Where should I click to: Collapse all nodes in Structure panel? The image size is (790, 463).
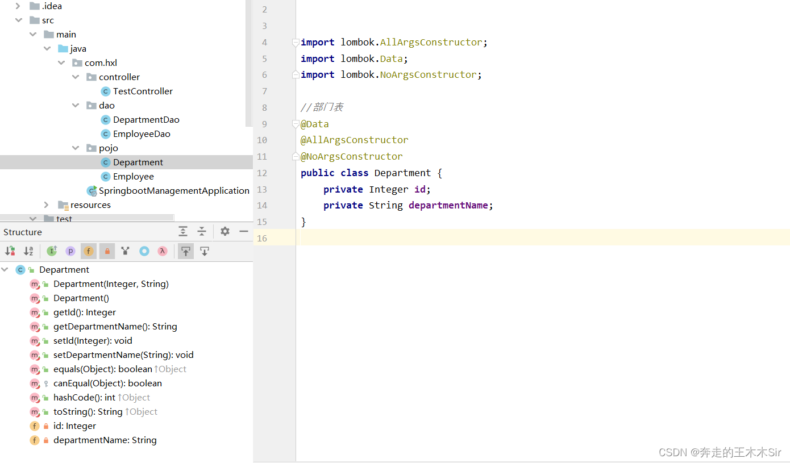202,231
